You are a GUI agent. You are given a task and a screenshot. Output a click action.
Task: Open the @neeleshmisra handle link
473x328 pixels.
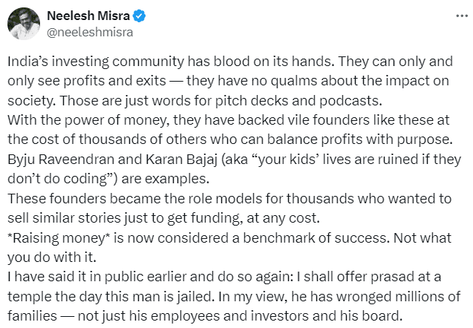point(85,32)
